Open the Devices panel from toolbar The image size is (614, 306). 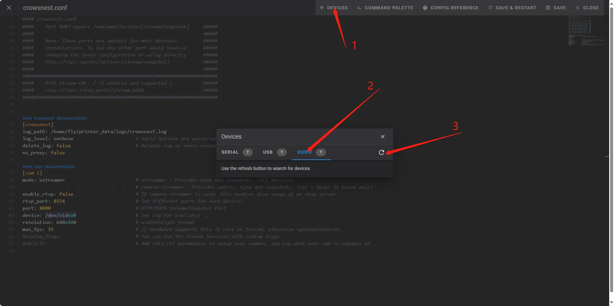pyautogui.click(x=334, y=8)
